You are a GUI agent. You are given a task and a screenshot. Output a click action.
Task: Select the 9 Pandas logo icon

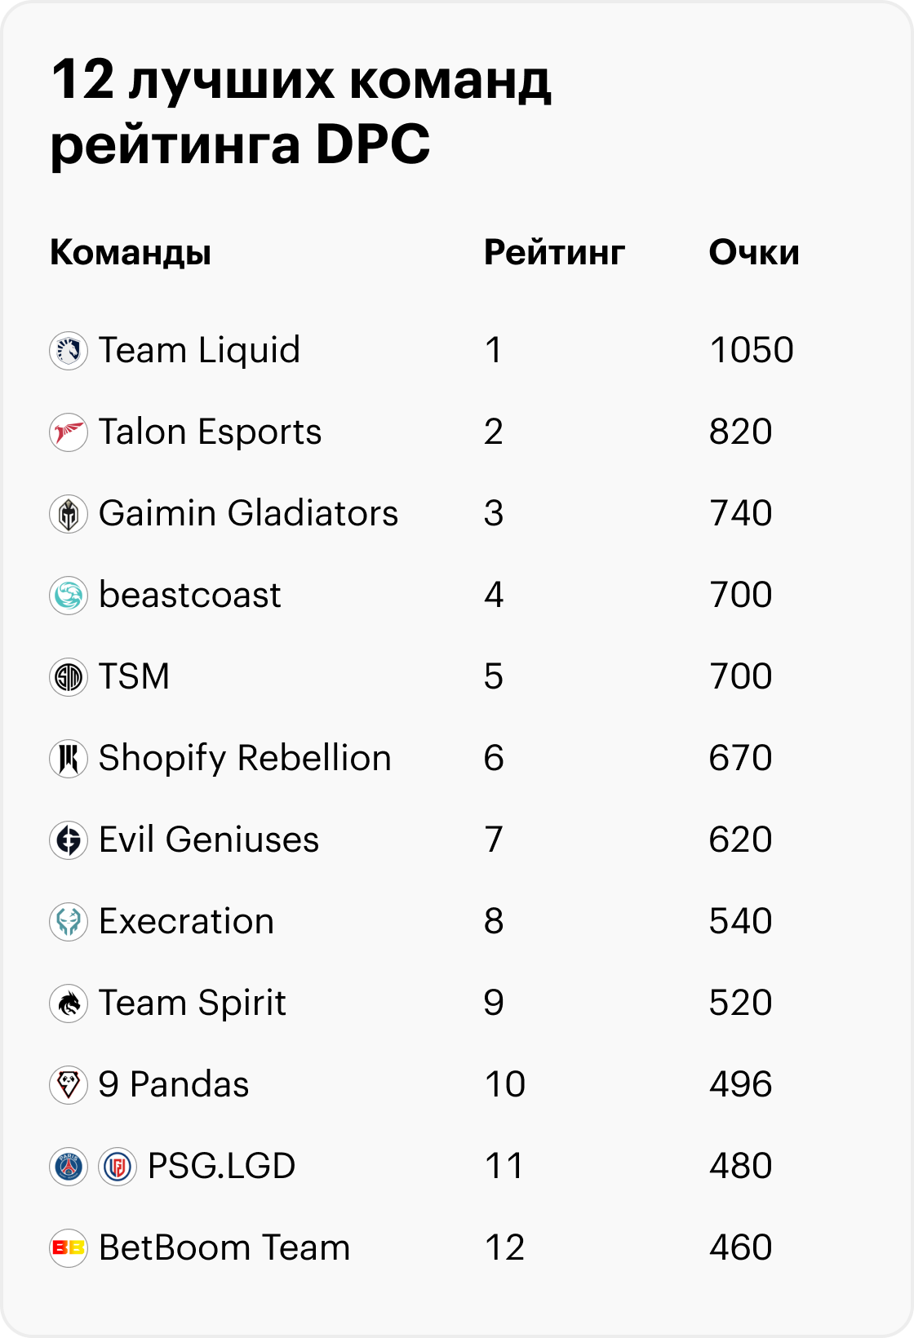coord(69,1085)
